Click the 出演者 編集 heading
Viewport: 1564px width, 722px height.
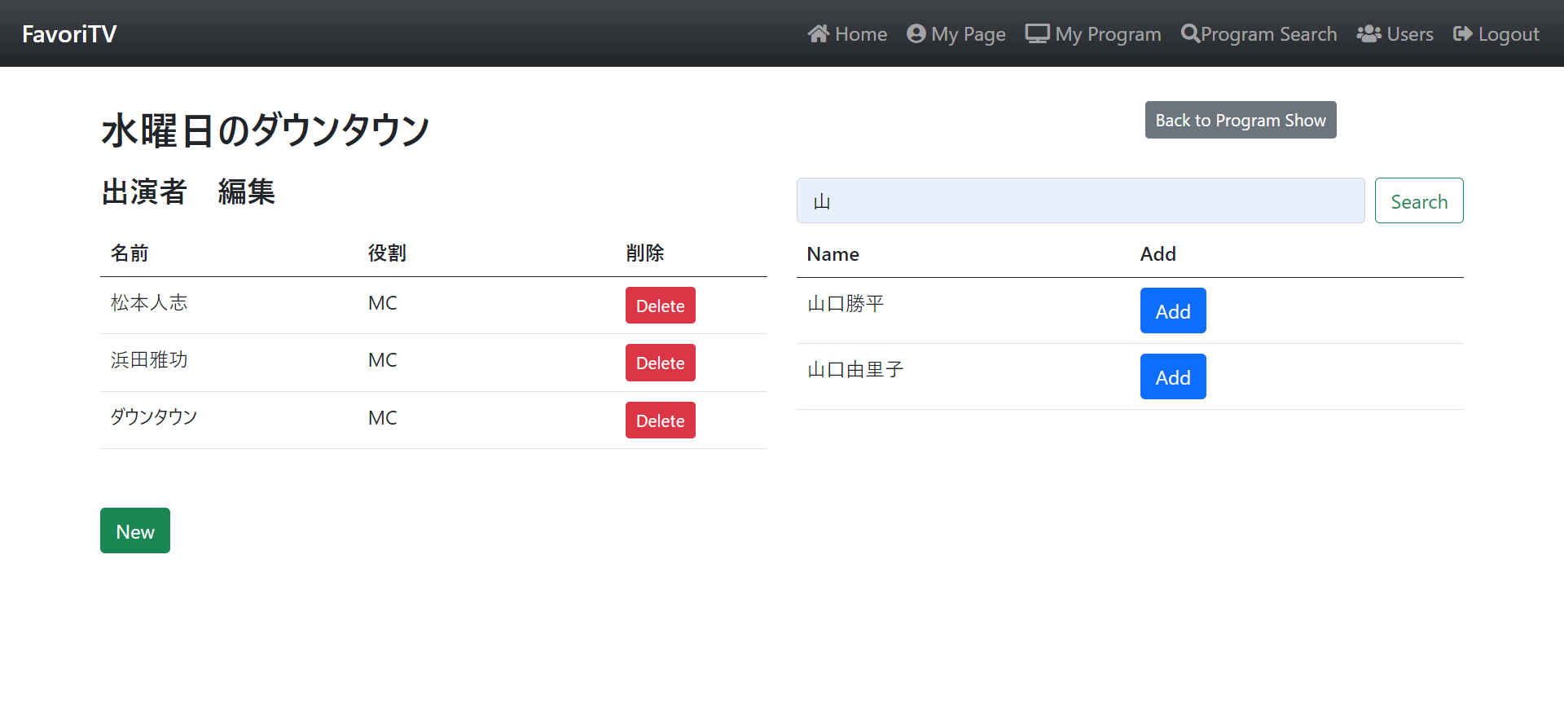click(188, 192)
